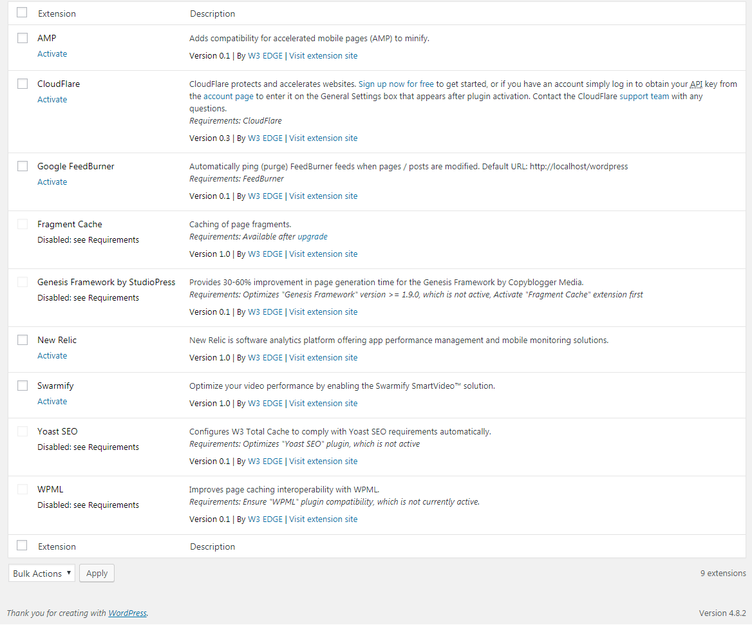Open the W3 EDGE link in the Google FeedBurner row
The image size is (752, 625).
pos(265,196)
